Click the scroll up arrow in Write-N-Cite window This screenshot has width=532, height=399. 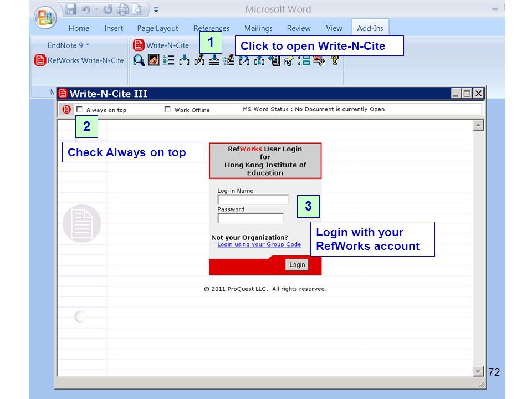[478, 126]
